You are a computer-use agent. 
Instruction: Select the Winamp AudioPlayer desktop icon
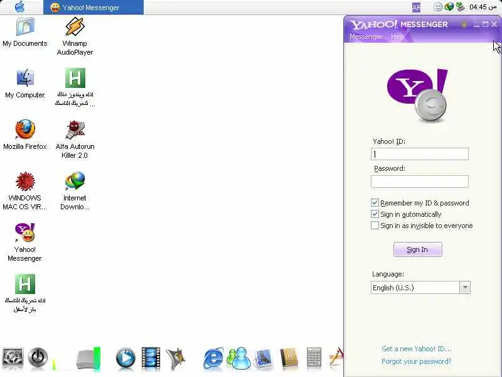[75, 36]
